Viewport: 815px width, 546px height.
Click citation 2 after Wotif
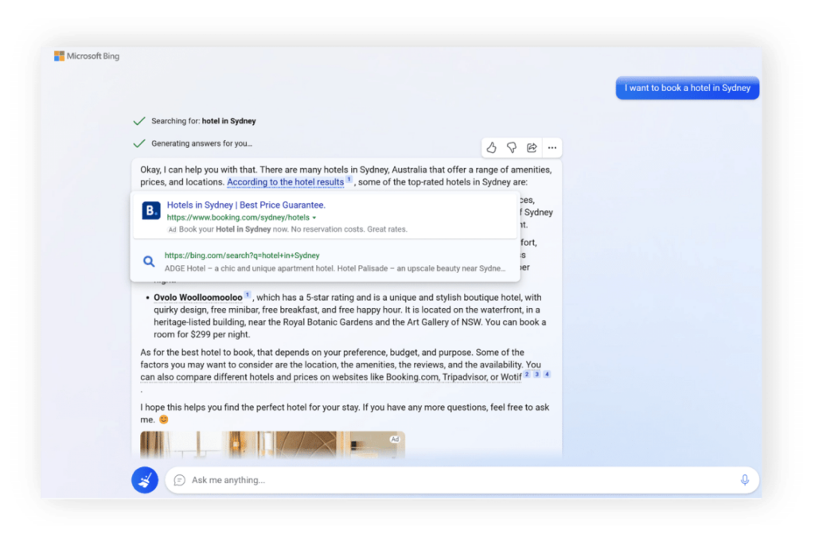[526, 374]
